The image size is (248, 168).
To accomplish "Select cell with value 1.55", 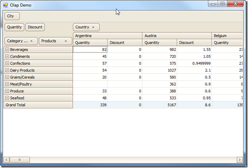I will coord(194,50).
